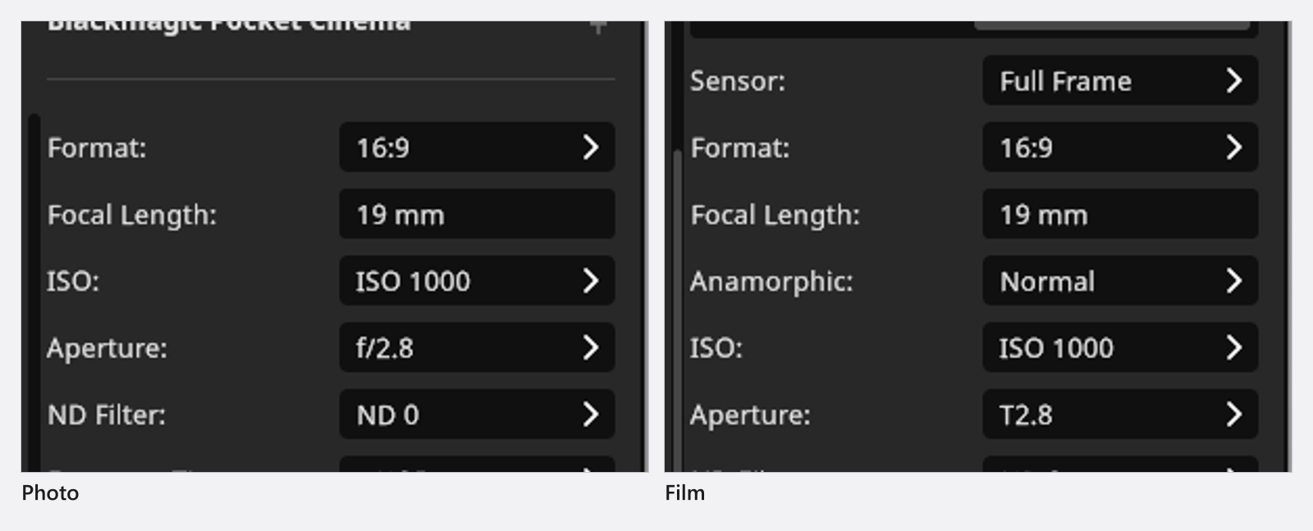Click the chevron arrow on the T2.8 field

[x=1234, y=415]
